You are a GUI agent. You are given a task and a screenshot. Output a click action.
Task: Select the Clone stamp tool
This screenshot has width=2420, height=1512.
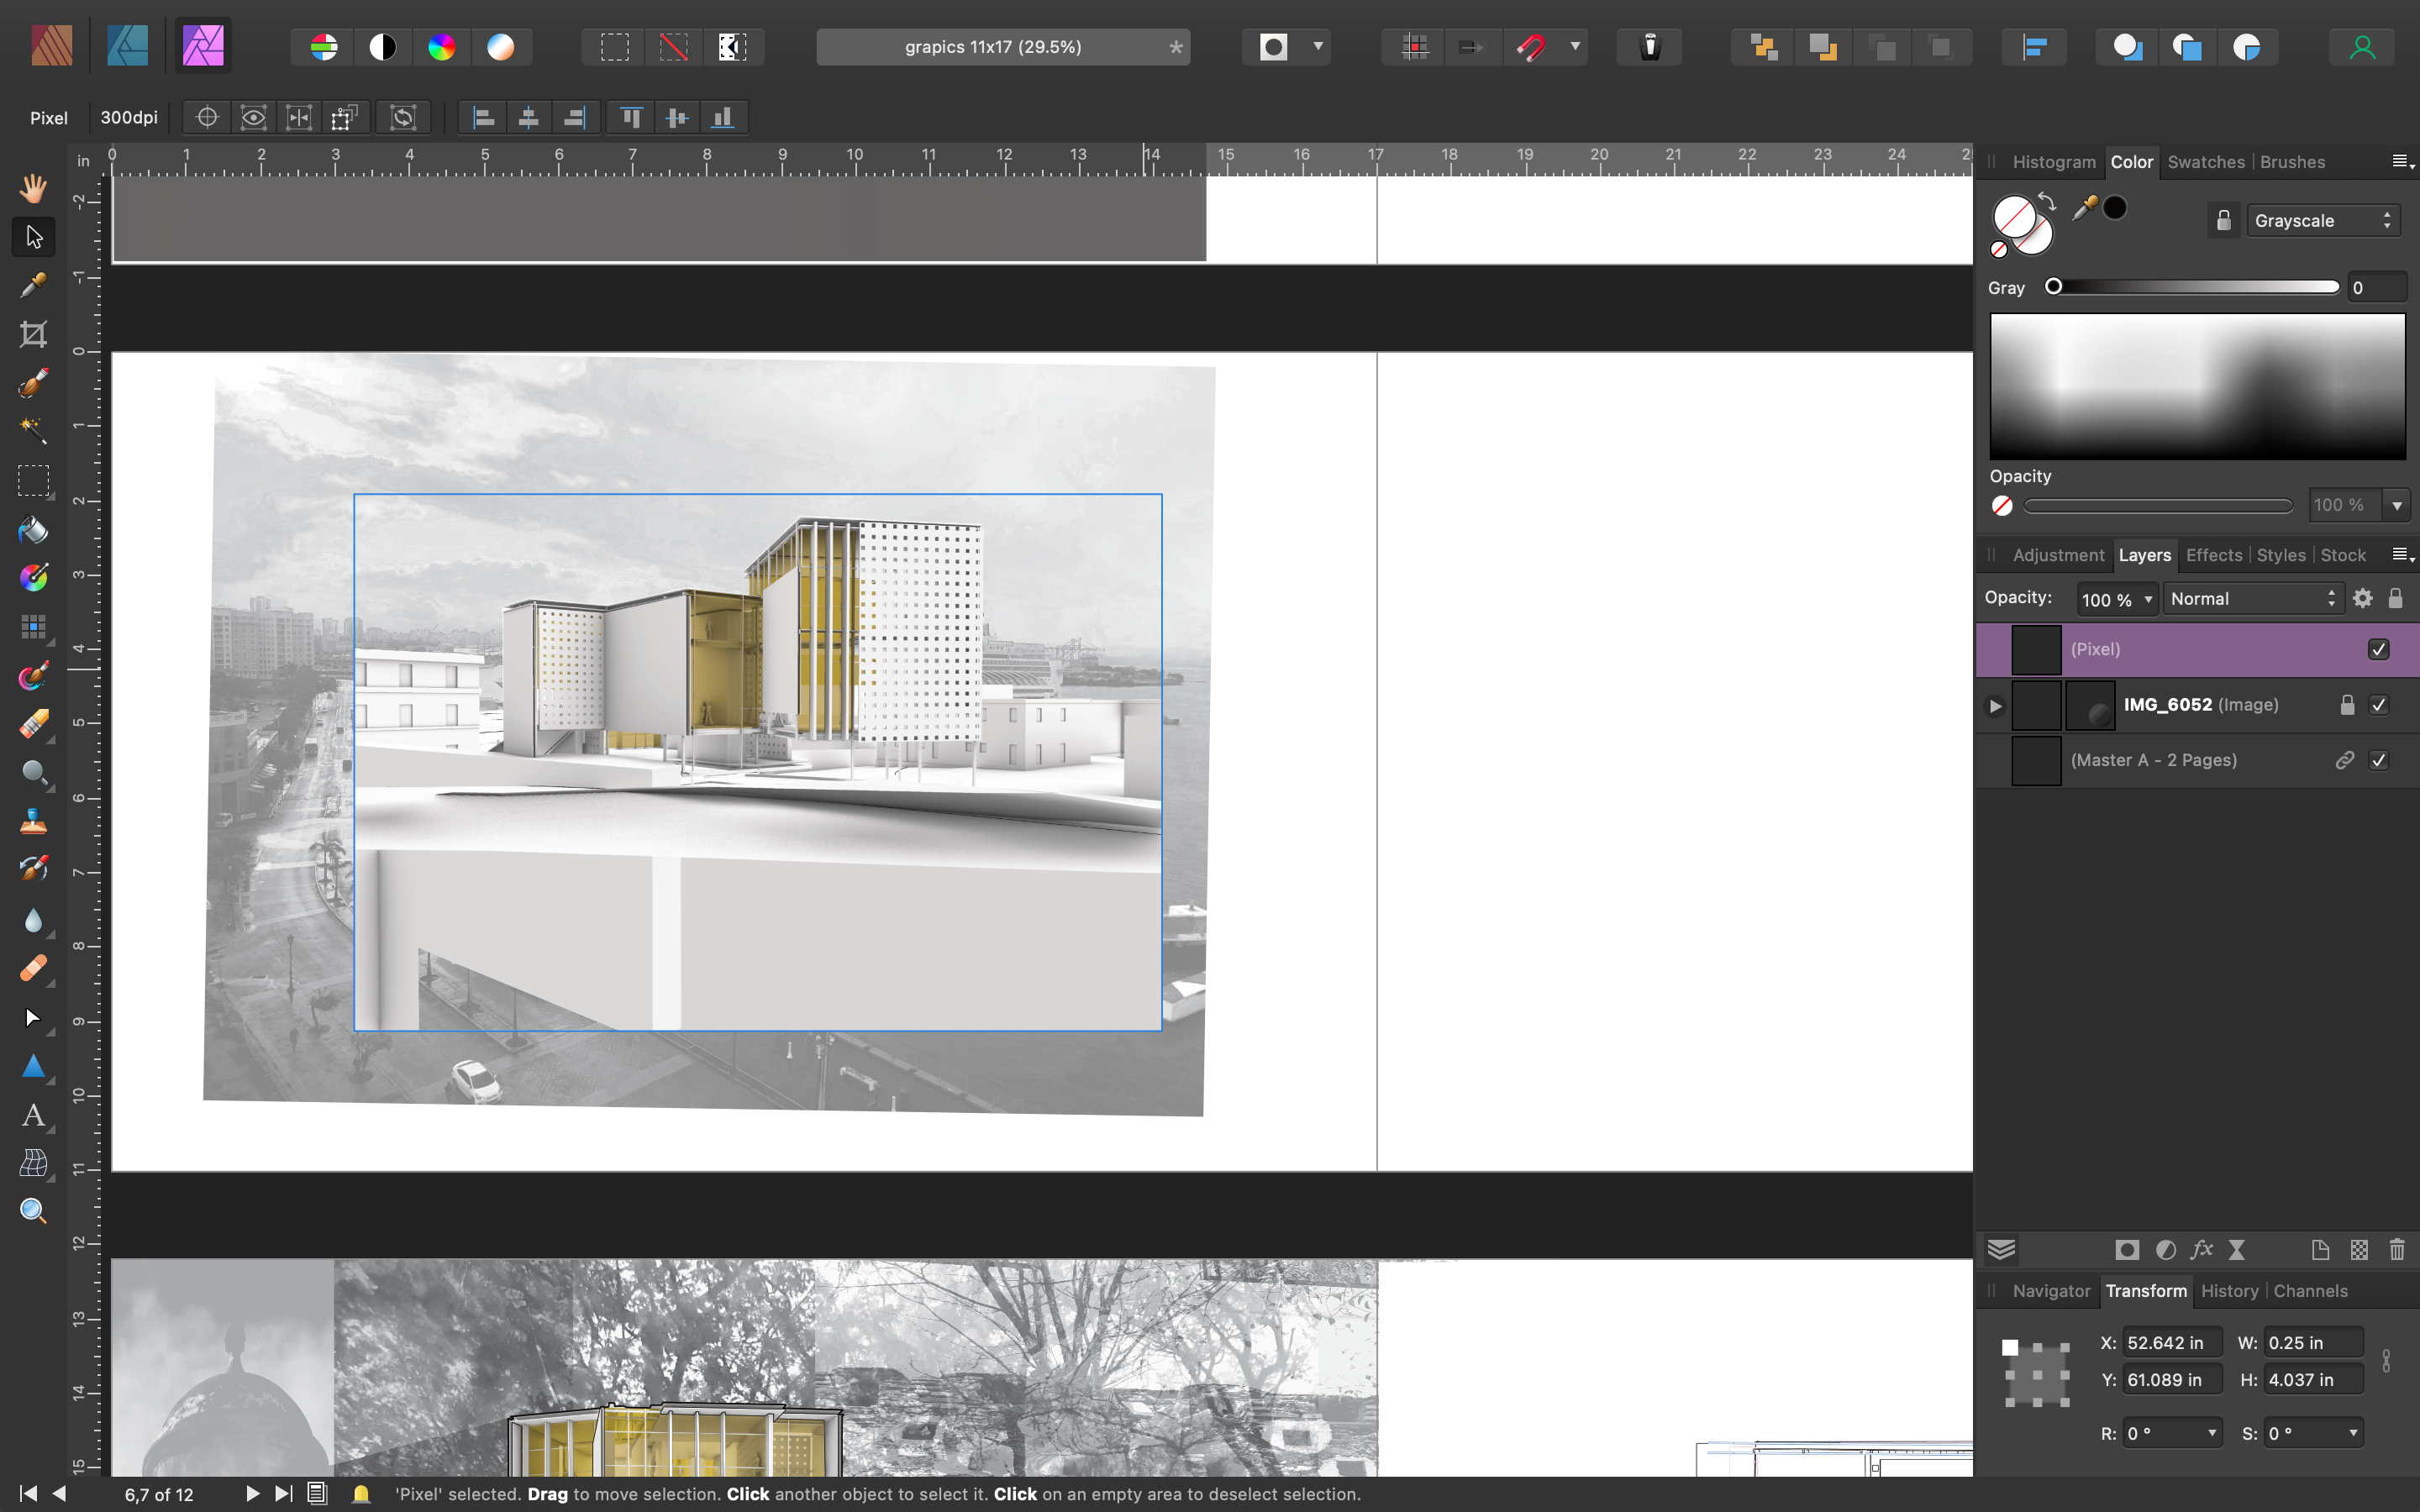tap(33, 822)
